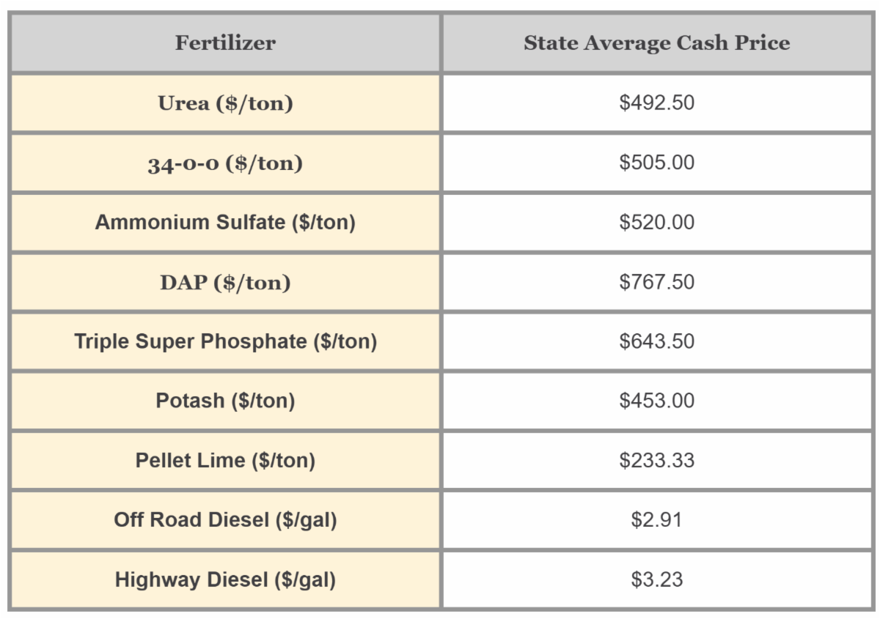
Task: Click the $233.33 price cell
Action: [x=656, y=461]
